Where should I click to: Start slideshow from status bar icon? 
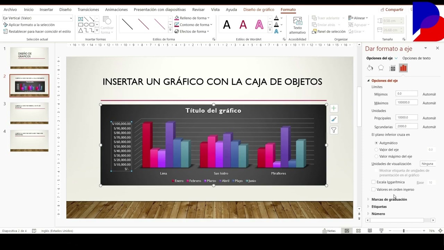[x=381, y=231]
